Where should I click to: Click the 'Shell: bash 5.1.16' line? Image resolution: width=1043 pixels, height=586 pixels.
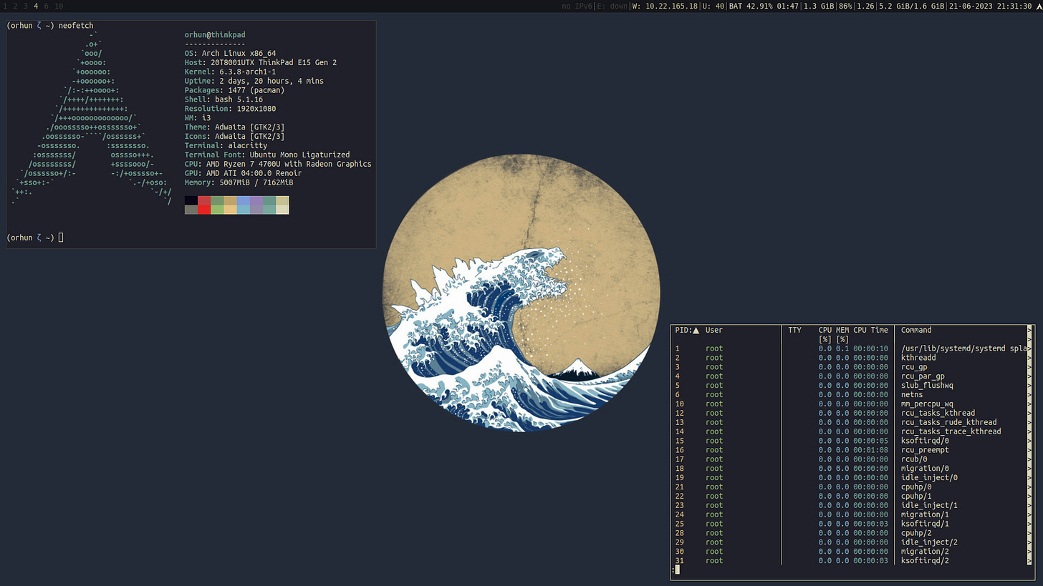coord(223,99)
